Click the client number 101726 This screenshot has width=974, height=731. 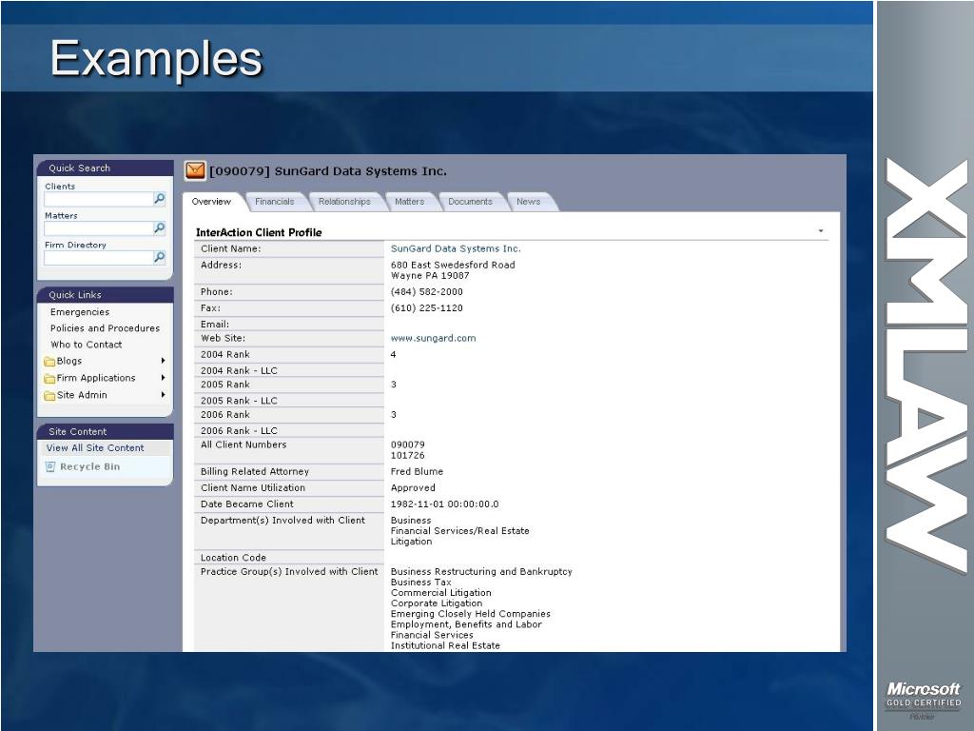click(407, 456)
